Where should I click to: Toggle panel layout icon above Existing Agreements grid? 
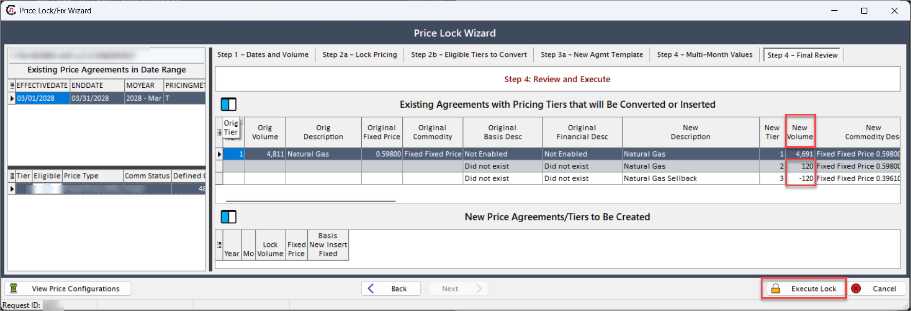pos(229,105)
